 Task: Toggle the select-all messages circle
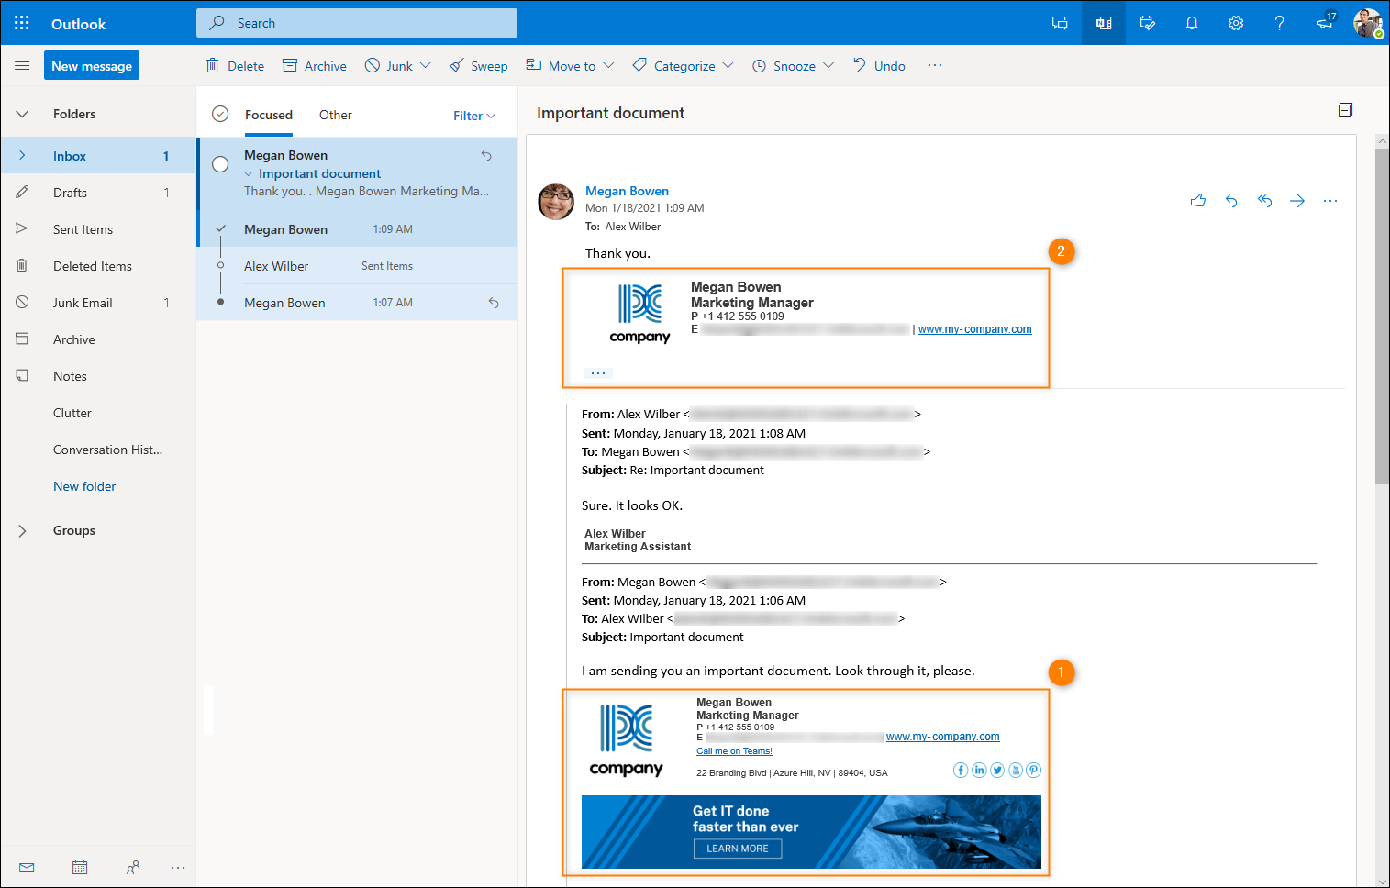[x=220, y=114]
